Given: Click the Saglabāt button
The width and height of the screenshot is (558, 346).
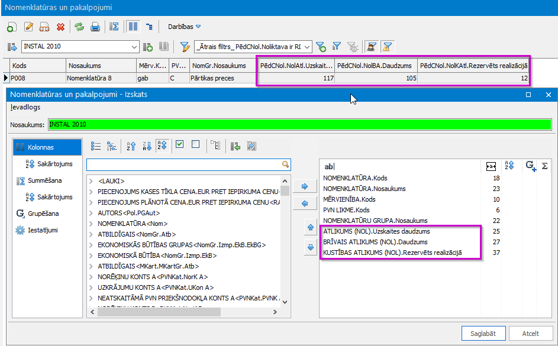Looking at the screenshot, I should 483,334.
